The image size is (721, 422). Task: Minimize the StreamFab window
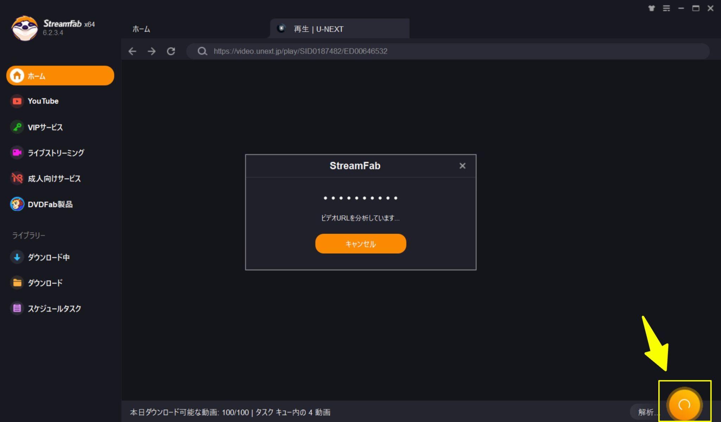point(681,8)
